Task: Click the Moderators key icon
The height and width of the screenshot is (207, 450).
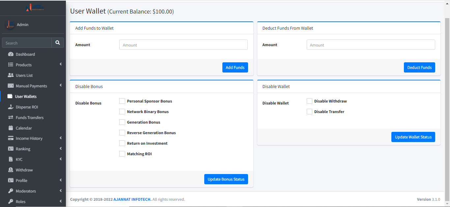Action: [11, 191]
